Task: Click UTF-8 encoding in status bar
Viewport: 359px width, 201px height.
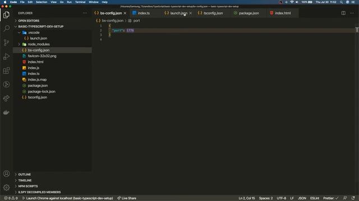Action: [282, 198]
